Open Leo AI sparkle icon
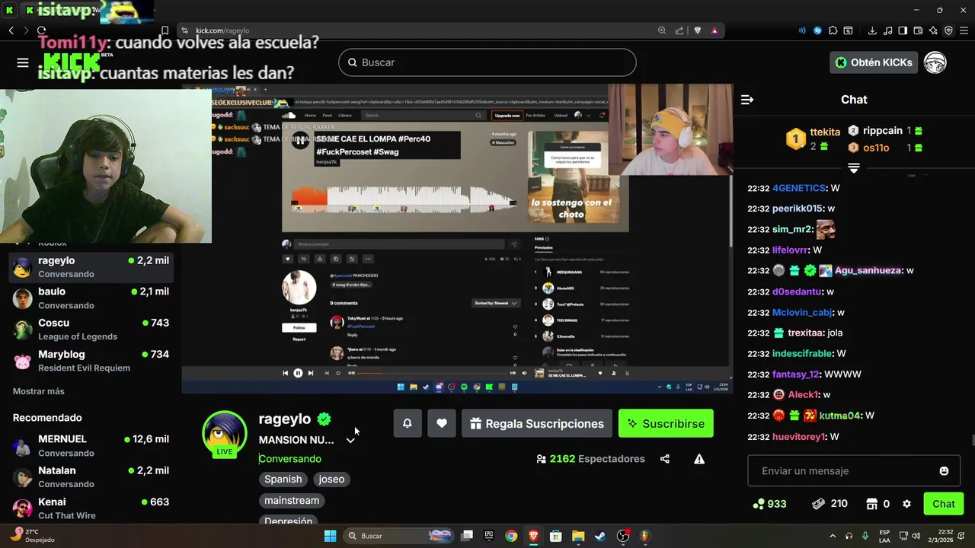Viewport: 975px width, 548px height. pos(933,30)
